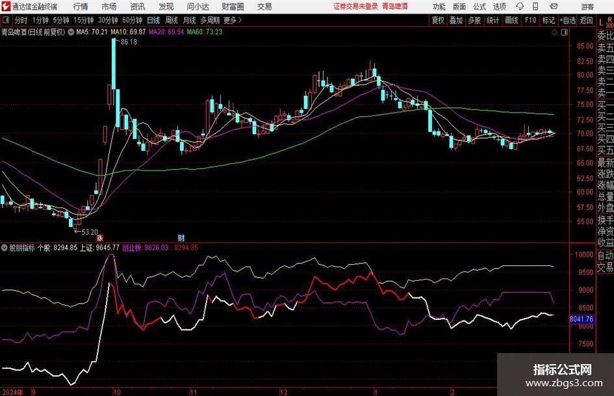The width and height of the screenshot is (614, 396).
Task: Select the 周线 weekly period
Action: (172, 20)
